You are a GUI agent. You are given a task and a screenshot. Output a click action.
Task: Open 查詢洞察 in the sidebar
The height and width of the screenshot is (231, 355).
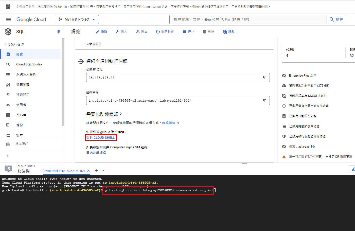point(30,85)
